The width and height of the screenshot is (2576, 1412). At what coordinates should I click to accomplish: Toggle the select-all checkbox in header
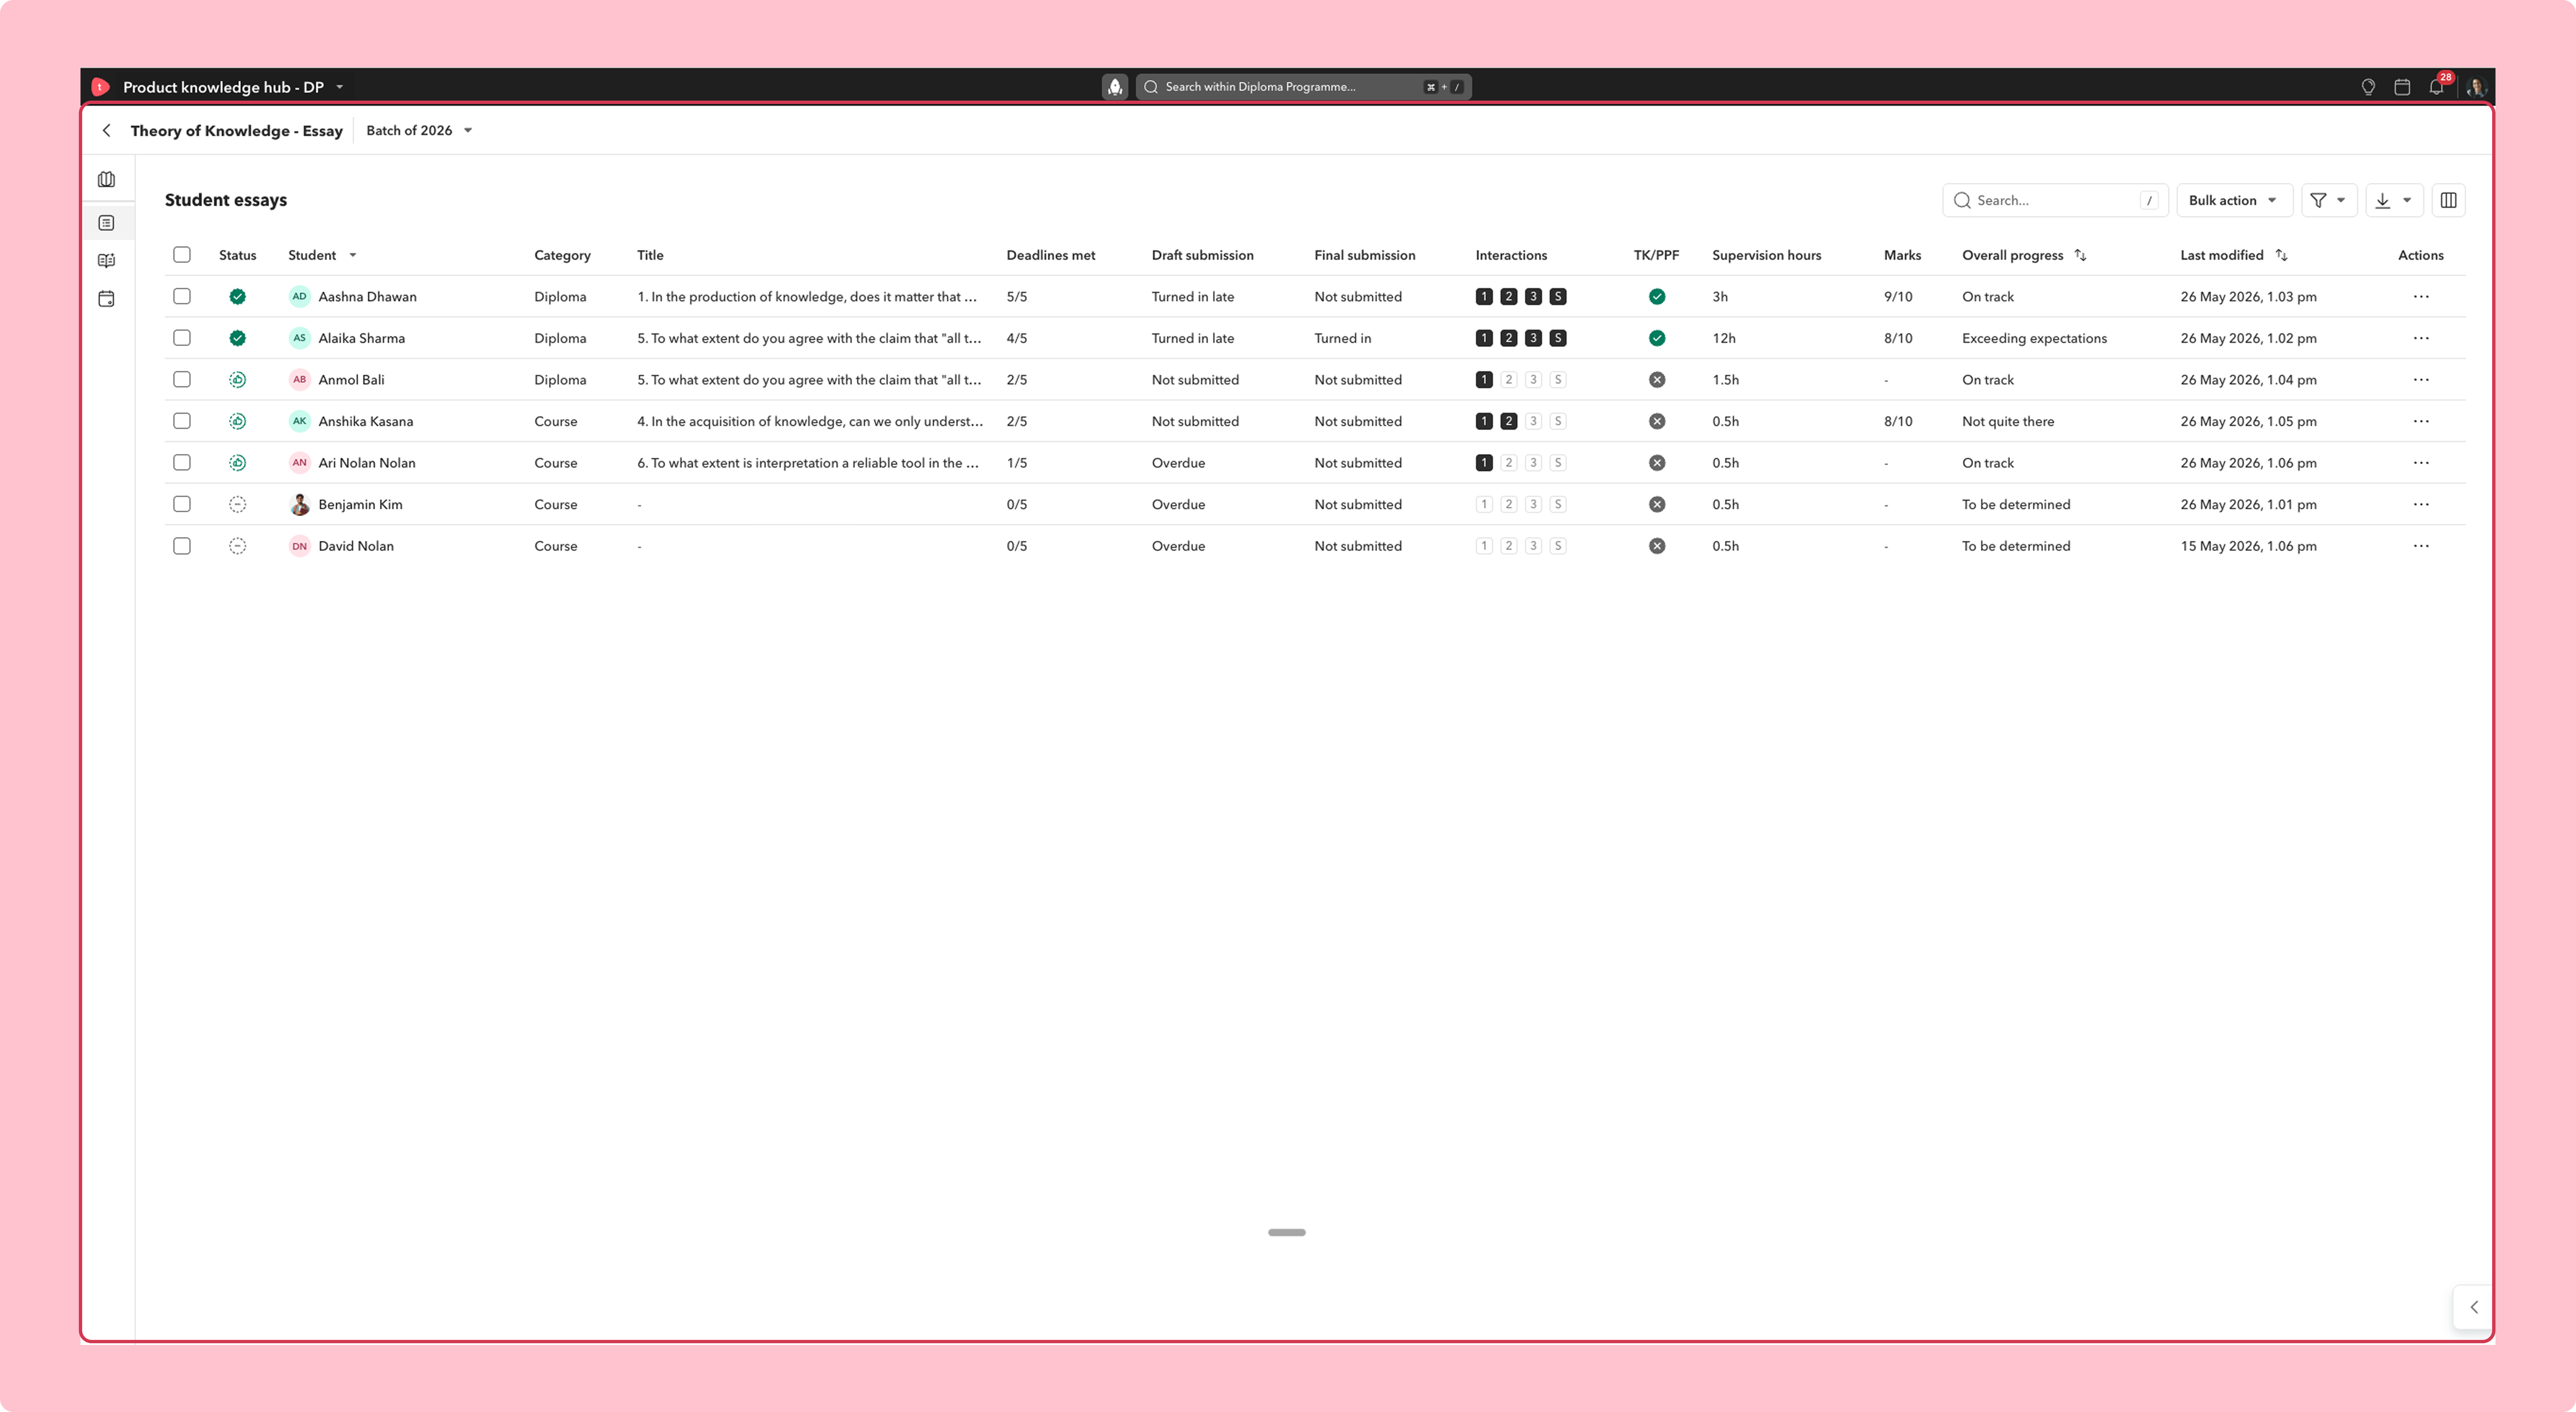pos(181,255)
